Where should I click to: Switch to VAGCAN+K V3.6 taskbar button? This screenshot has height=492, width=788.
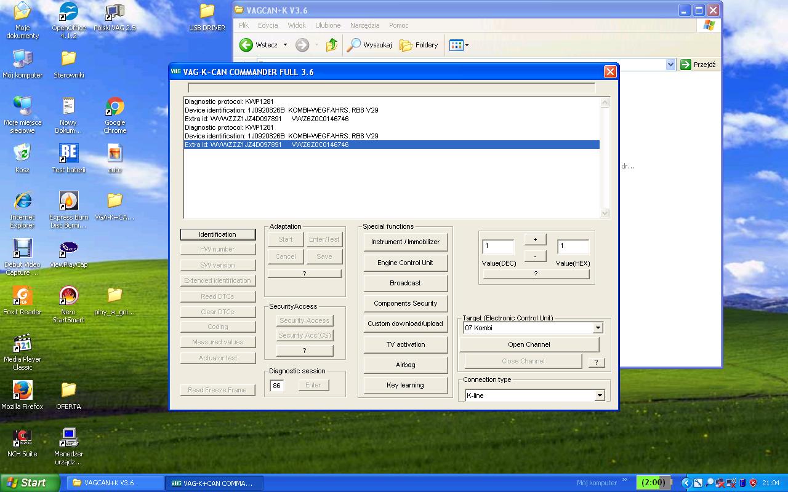point(114,483)
